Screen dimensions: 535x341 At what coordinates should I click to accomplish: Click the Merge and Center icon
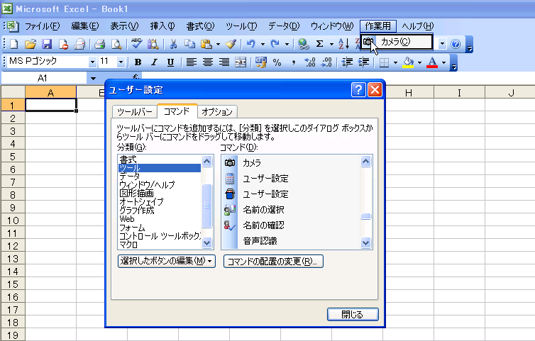(x=241, y=62)
